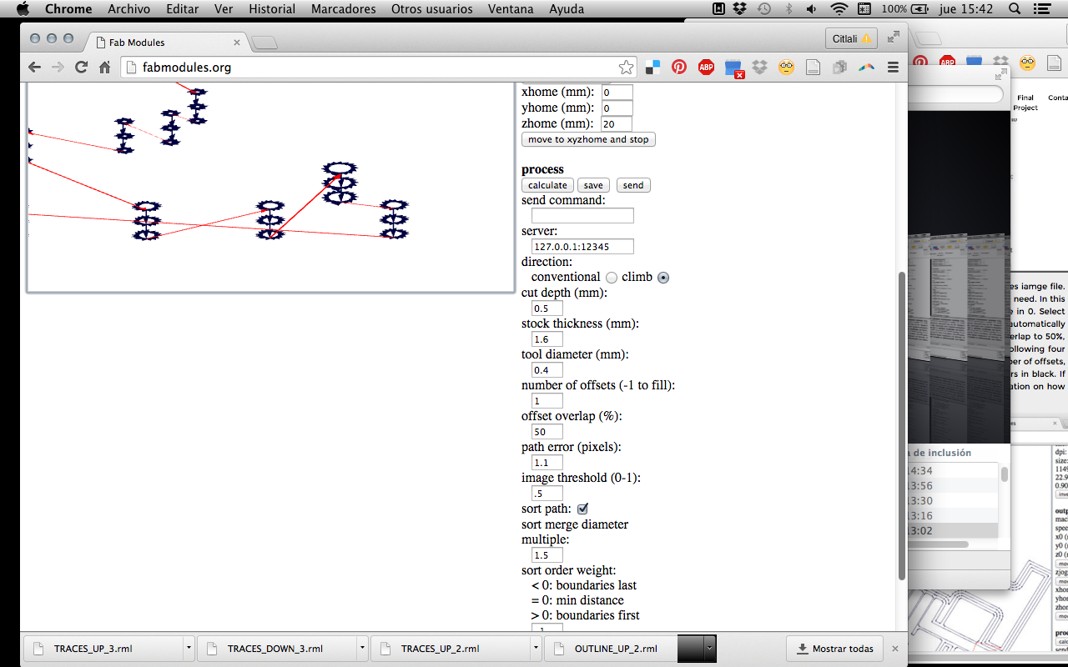Viewport: 1068px width, 667px height.
Task: Open Dropbox in the macOS menu bar
Action: [740, 9]
